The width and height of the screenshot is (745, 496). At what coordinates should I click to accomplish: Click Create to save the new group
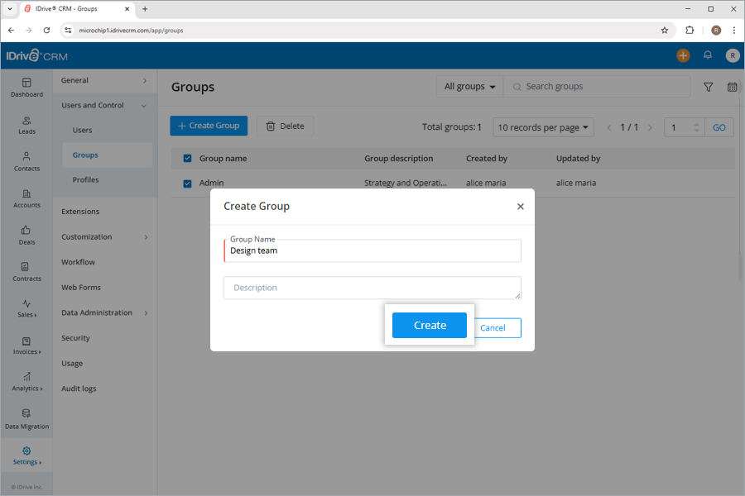pyautogui.click(x=429, y=325)
